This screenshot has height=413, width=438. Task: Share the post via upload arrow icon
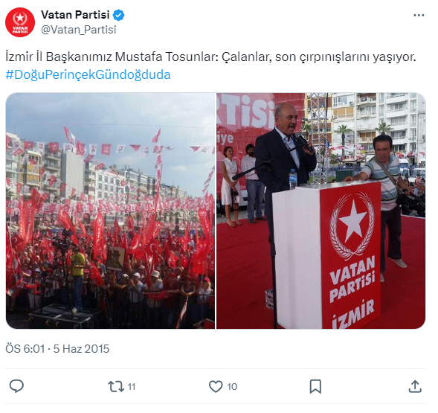(415, 386)
